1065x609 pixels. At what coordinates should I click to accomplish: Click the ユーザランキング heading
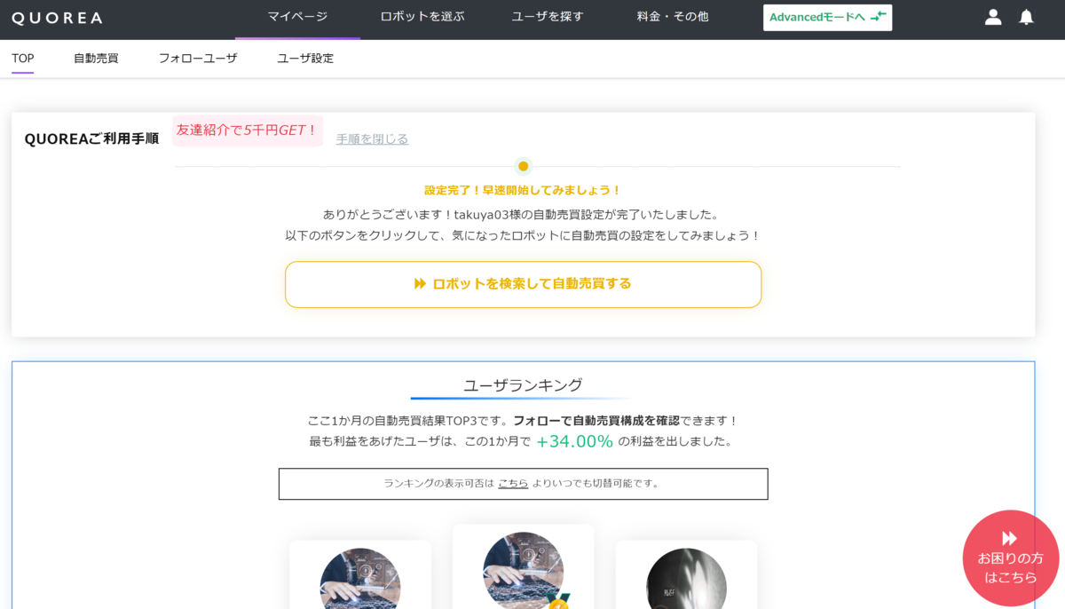pos(523,385)
